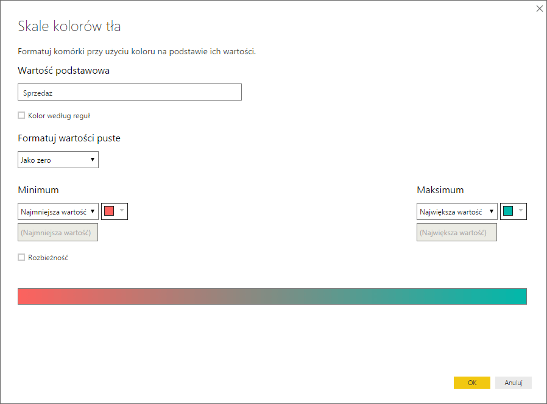
Task: Open the Jako zero dropdown
Action: click(58, 160)
